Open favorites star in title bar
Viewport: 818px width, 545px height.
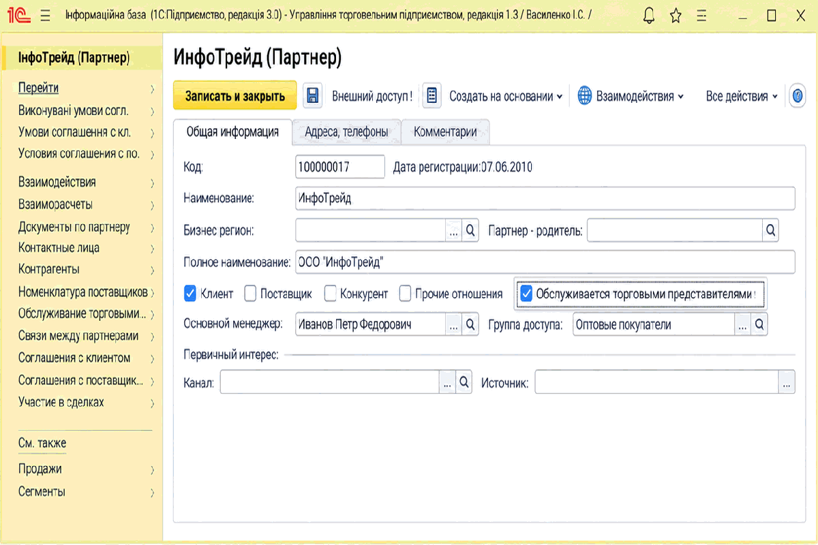pos(676,16)
